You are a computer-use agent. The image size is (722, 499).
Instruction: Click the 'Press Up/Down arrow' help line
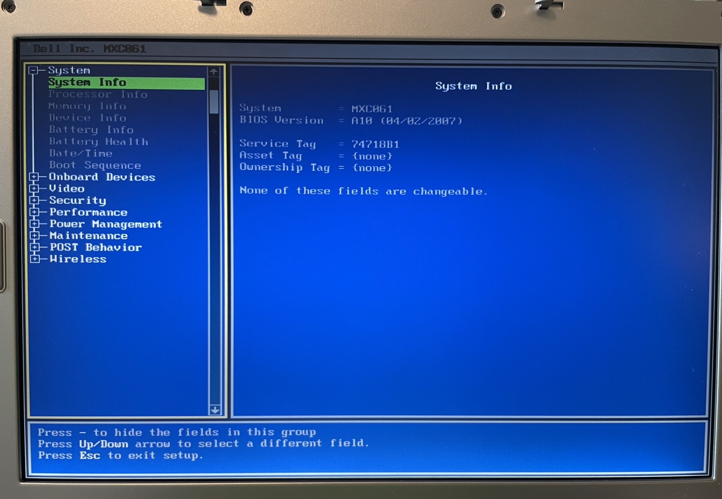tap(204, 444)
